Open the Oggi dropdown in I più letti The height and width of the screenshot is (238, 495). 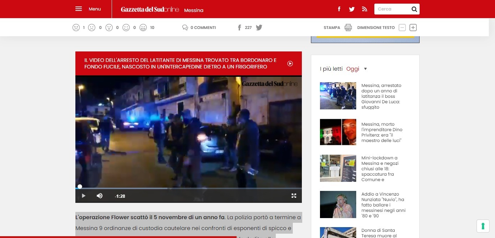(357, 69)
